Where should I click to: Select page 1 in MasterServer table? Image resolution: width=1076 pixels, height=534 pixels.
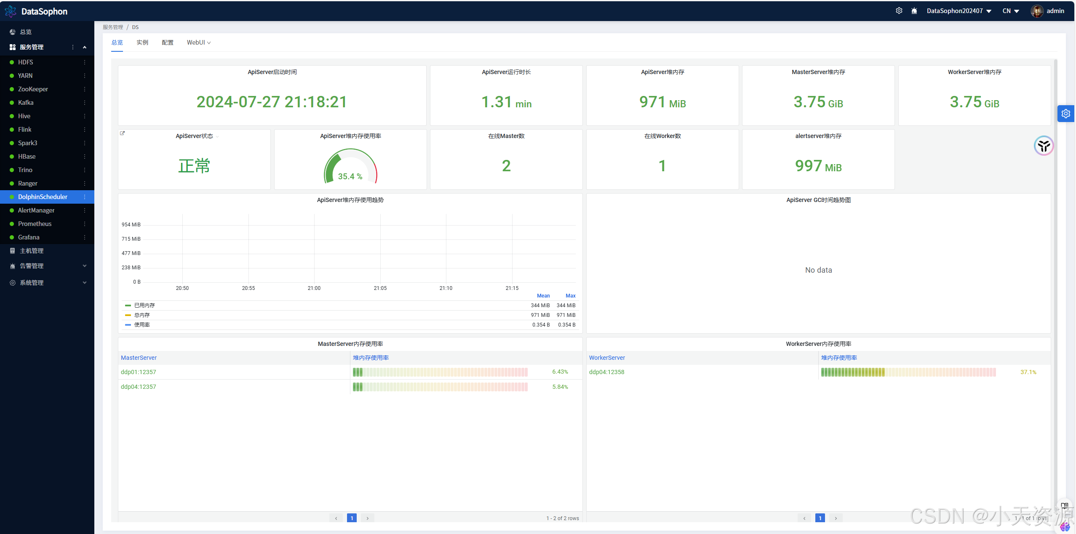coord(352,518)
